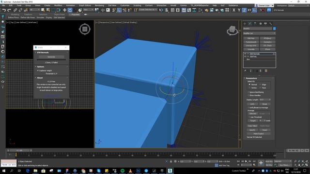Click the object color swatch beside name
310x174 pixels.
[x=274, y=29]
